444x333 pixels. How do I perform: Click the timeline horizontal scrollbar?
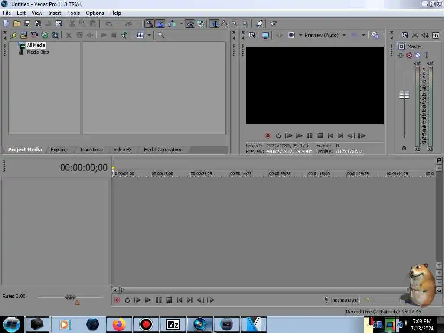[263, 290]
